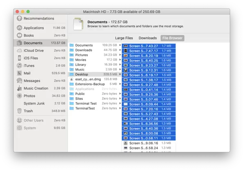Screen dimensions: 243x170
Task: Click the System gear icon
Action: coord(19,128)
